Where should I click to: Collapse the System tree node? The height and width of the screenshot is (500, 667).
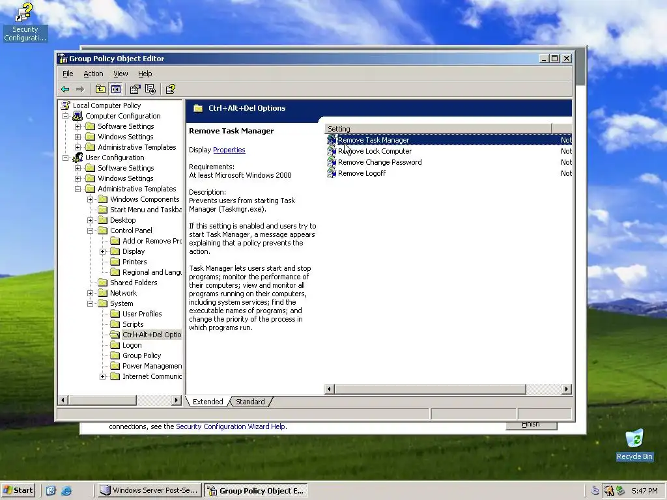[x=90, y=303]
